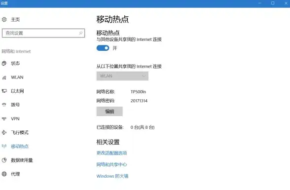The image size is (290, 190).
Task: Click the 网络和 Internet category label
Action: pos(16,51)
